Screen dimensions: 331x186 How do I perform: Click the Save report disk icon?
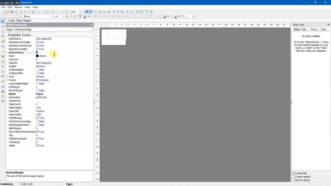pos(11,11)
